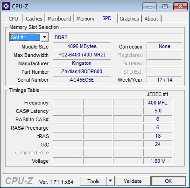
Task: Expand the memory slot dropdown arrow
Action: point(44,37)
